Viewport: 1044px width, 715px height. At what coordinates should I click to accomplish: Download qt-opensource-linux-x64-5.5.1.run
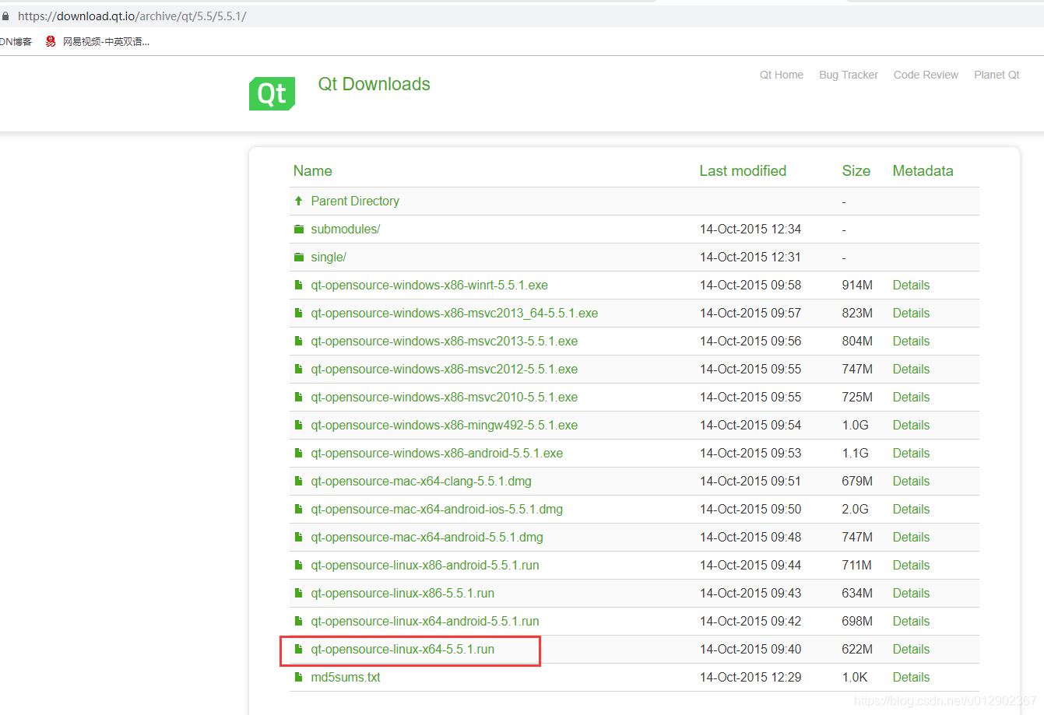[402, 650]
